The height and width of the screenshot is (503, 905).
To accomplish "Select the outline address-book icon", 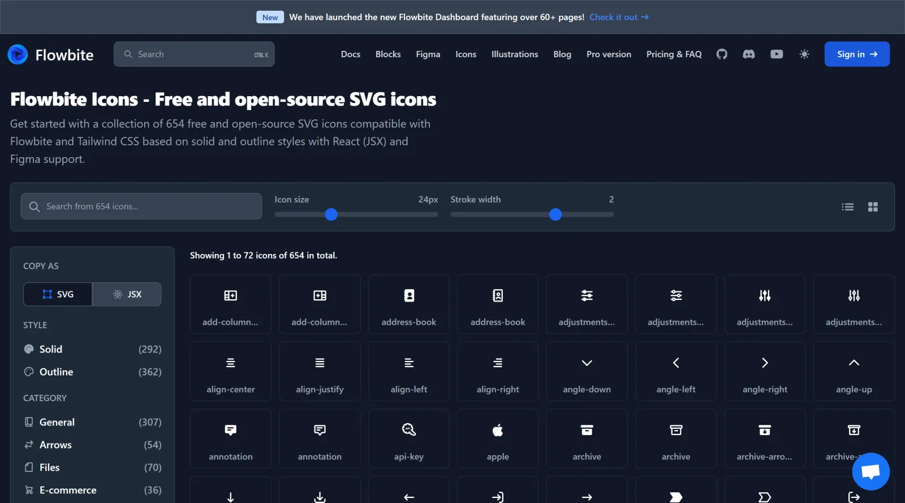I will (498, 304).
